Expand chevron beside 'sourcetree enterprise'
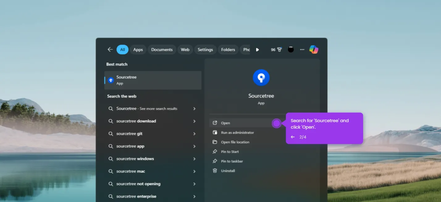The image size is (441, 202). pyautogui.click(x=194, y=196)
